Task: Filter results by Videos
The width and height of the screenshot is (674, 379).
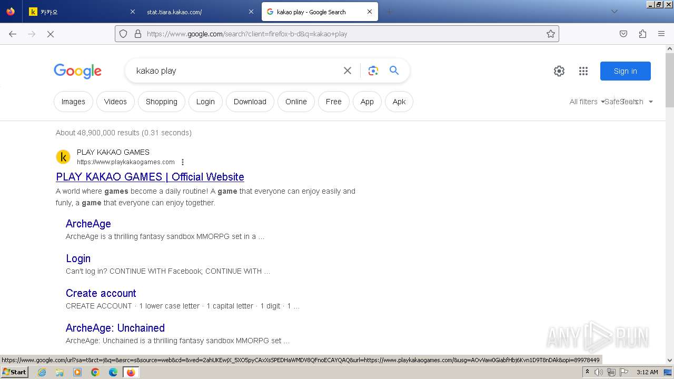Action: click(115, 102)
